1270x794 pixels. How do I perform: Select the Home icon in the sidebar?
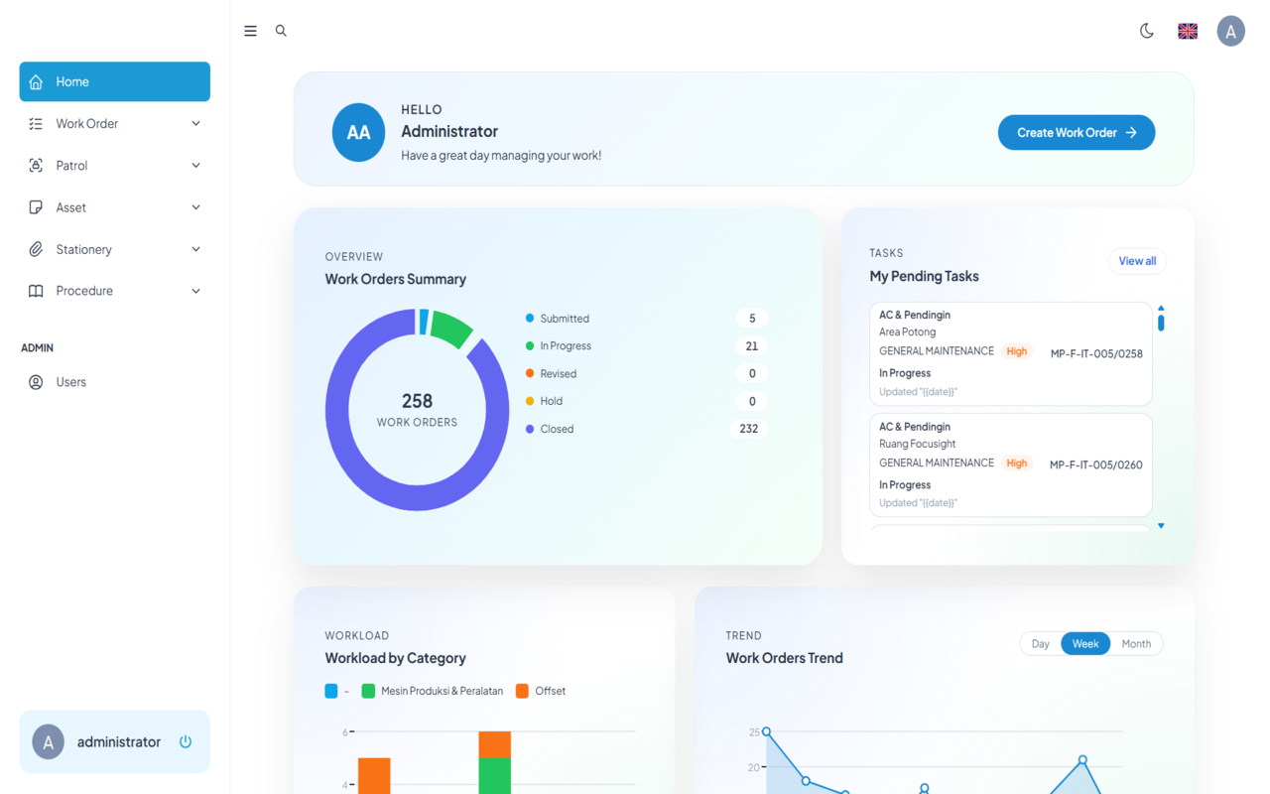[x=38, y=81]
